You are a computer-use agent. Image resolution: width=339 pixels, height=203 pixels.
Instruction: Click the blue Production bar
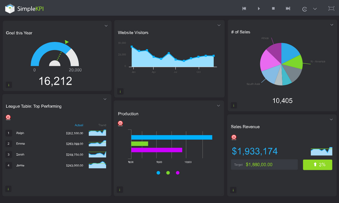[172, 137]
